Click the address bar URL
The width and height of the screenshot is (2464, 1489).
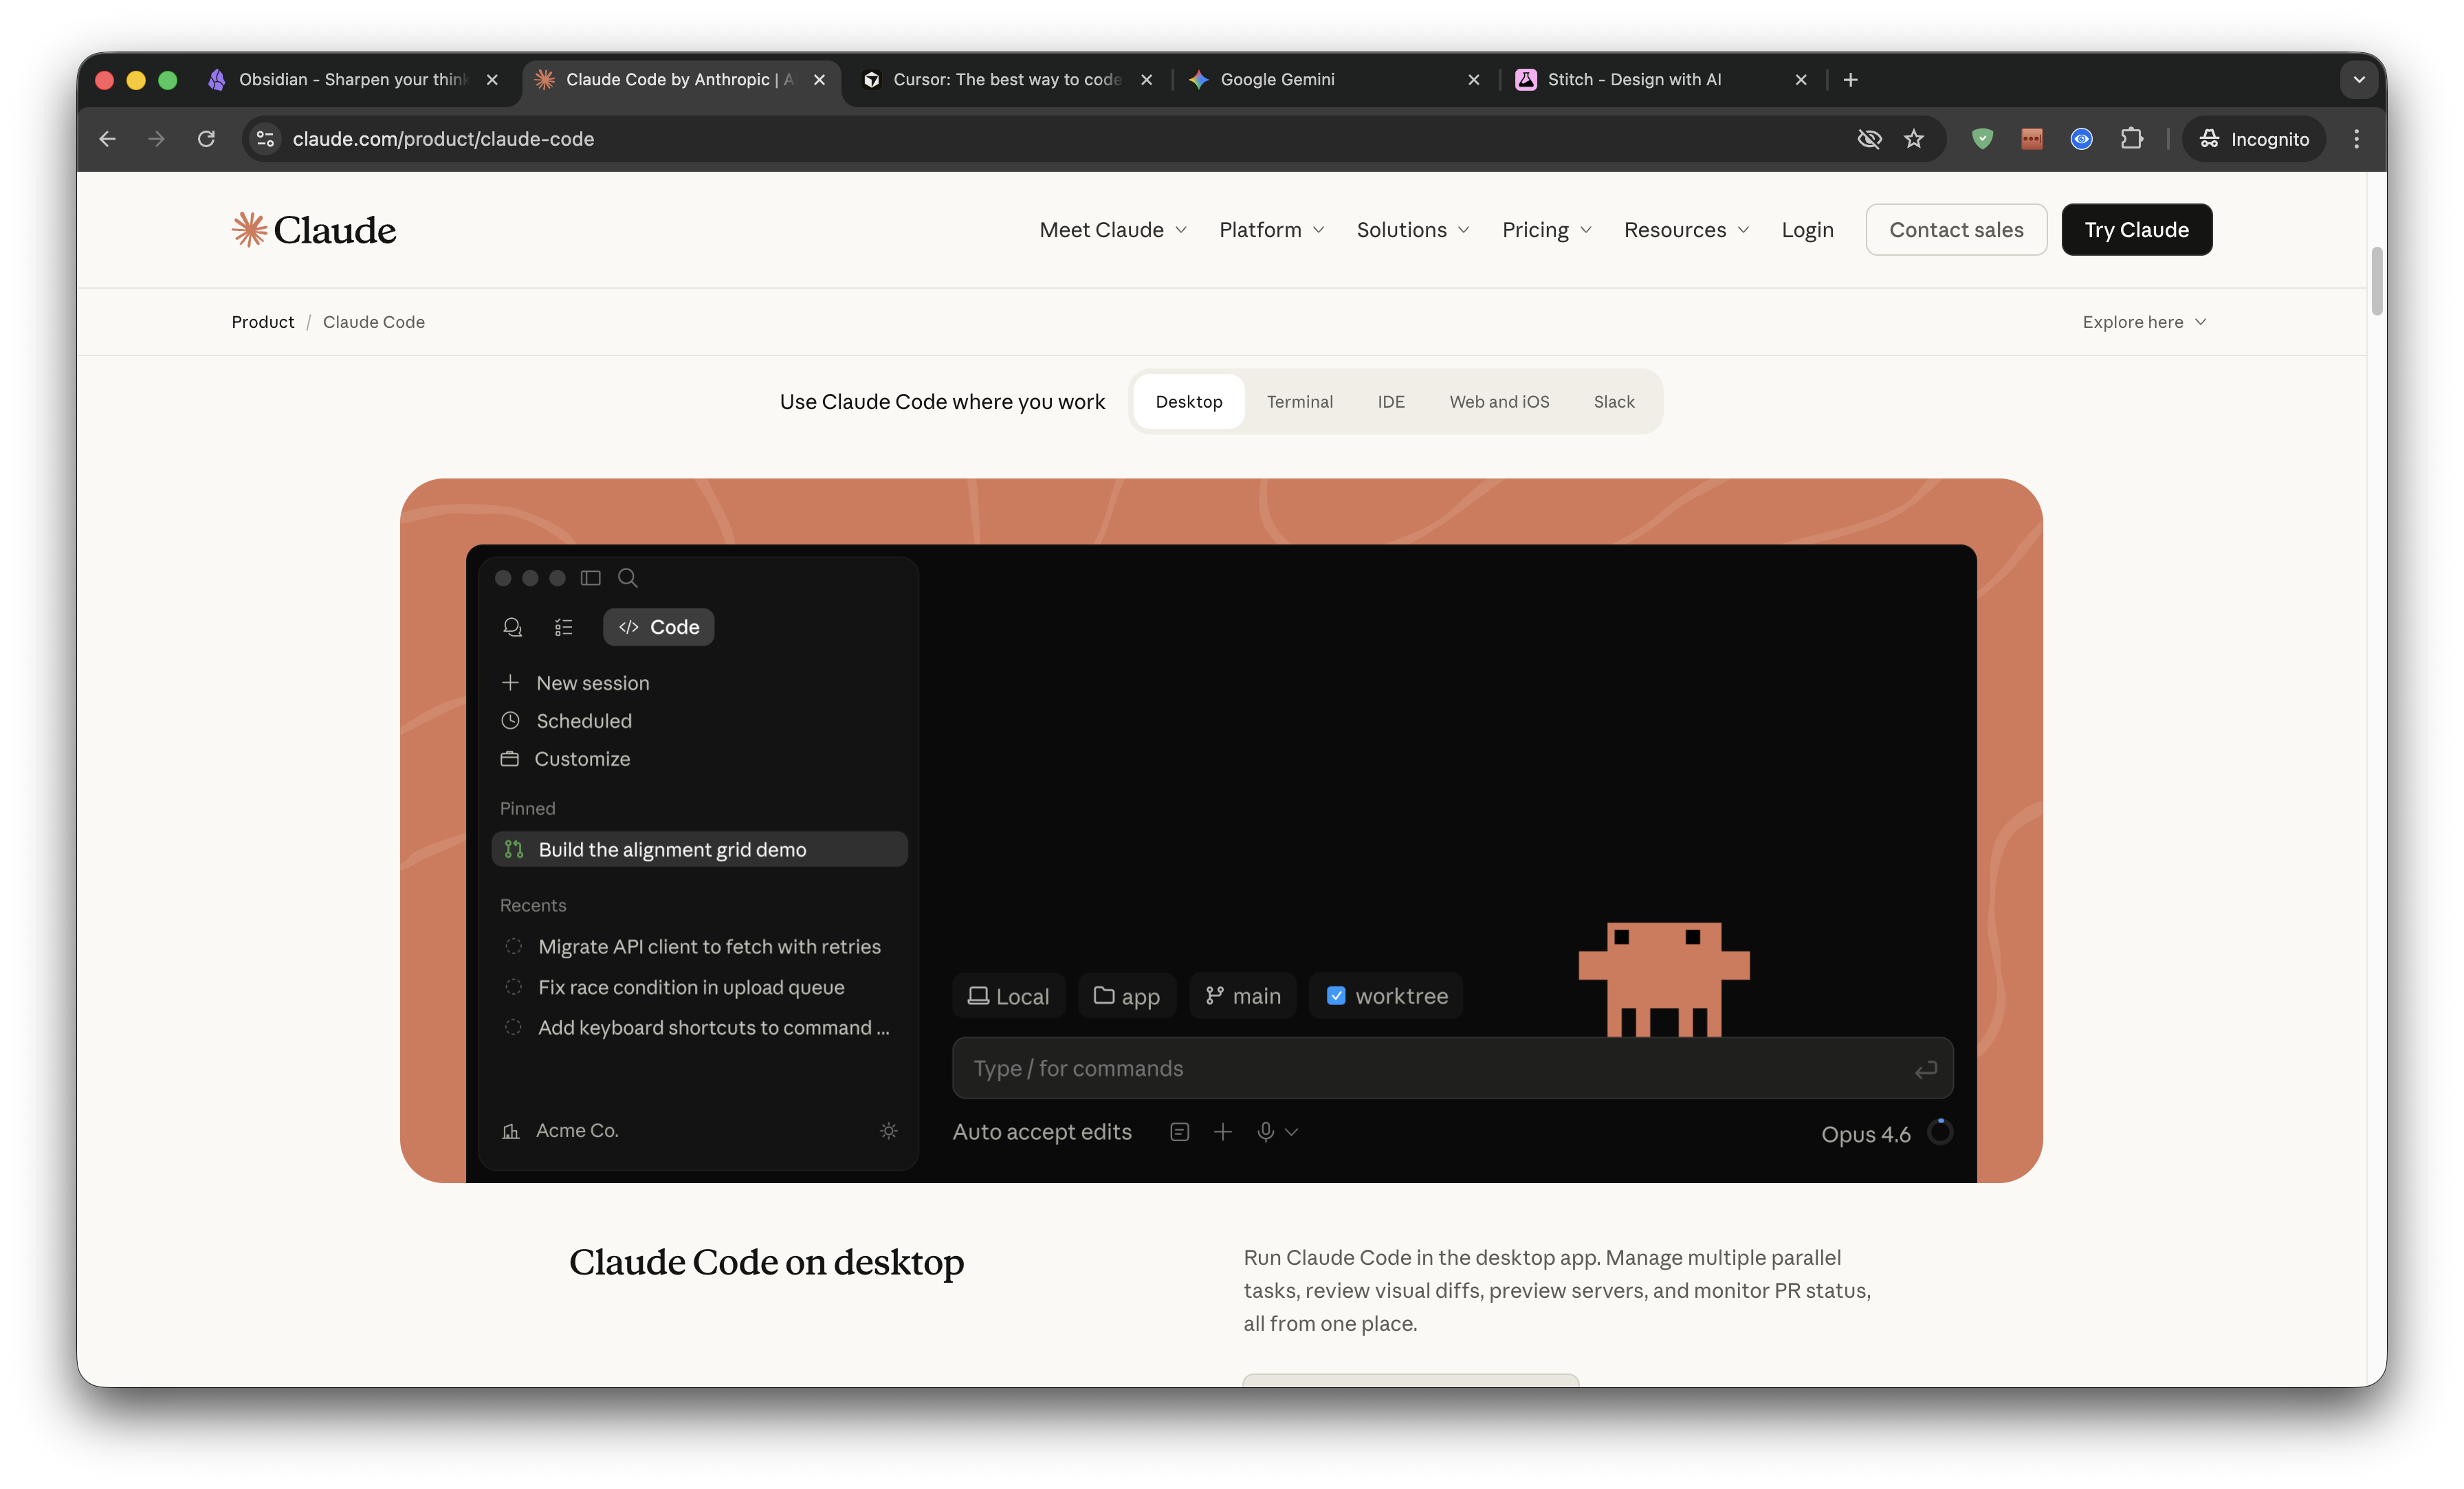click(443, 139)
